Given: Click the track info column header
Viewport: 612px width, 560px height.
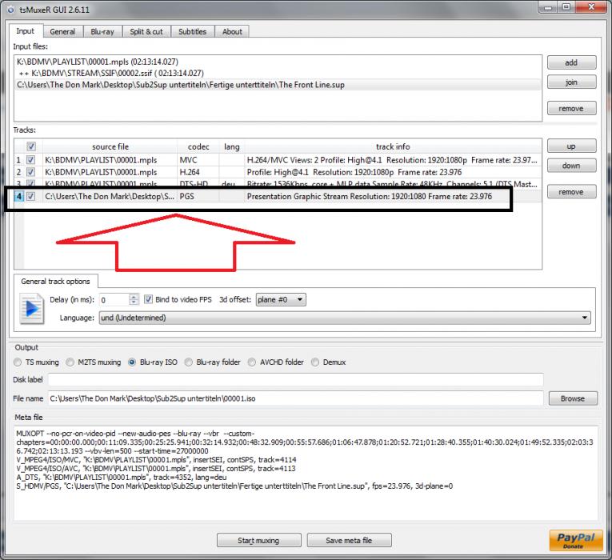Looking at the screenshot, I should click(x=393, y=146).
